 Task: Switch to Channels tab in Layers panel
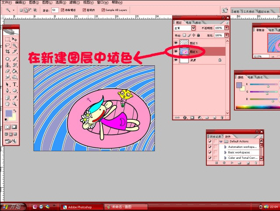click(188, 23)
